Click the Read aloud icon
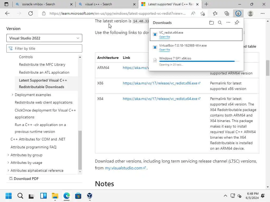The image size is (270, 202). (193, 13)
